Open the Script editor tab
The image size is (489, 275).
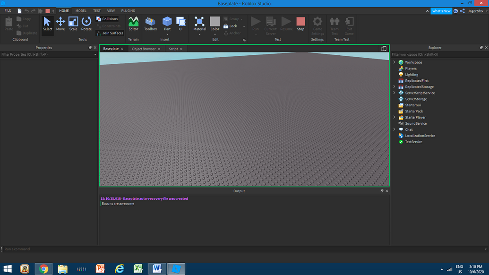[x=173, y=49]
